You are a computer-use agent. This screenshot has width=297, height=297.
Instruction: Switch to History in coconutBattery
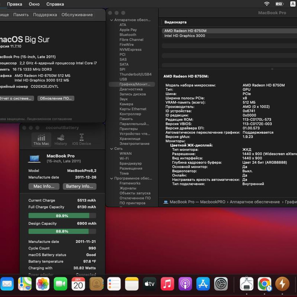coord(61,140)
